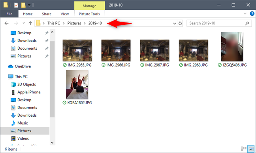Switch to the Home ribbon tab
The image size is (256, 153).
click(28, 14)
